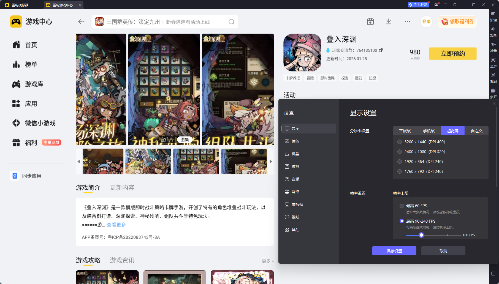Open the hamburger menu in title bar
This screenshot has height=284, width=499.
446,5
